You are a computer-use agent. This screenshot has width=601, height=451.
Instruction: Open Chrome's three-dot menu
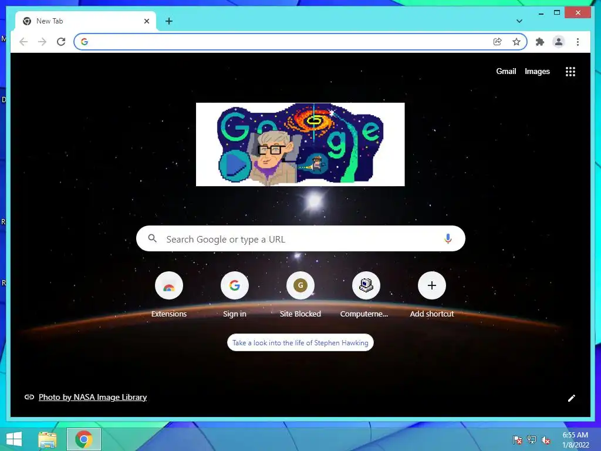[x=578, y=42]
